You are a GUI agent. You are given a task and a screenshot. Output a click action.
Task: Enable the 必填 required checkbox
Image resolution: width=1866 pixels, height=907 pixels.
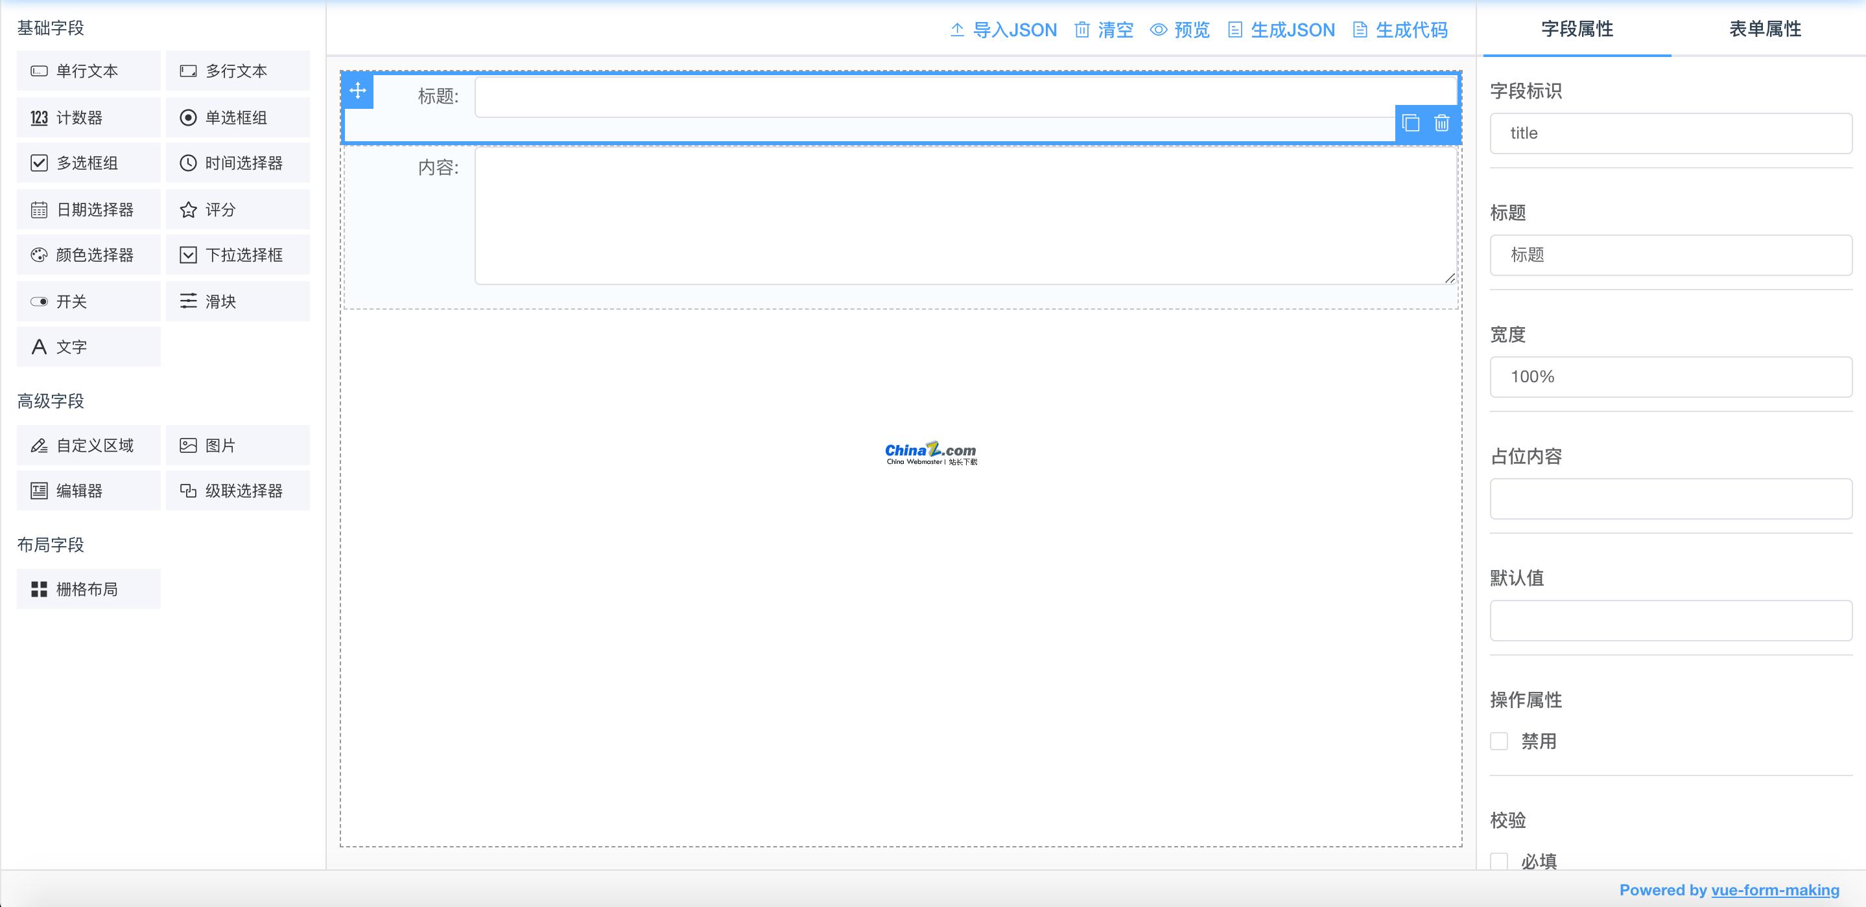pyautogui.click(x=1499, y=860)
